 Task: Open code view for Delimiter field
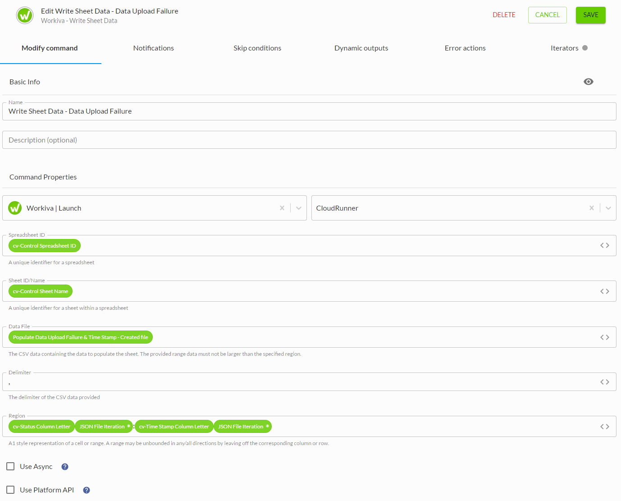point(605,382)
